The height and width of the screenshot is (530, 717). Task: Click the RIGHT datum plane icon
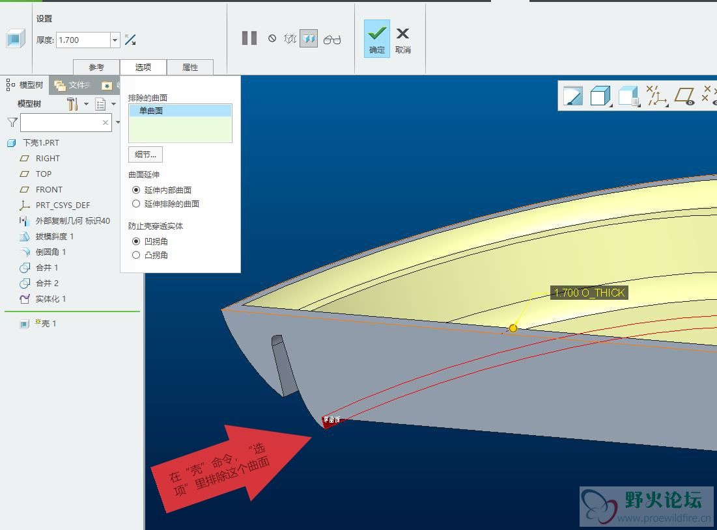[x=24, y=159]
